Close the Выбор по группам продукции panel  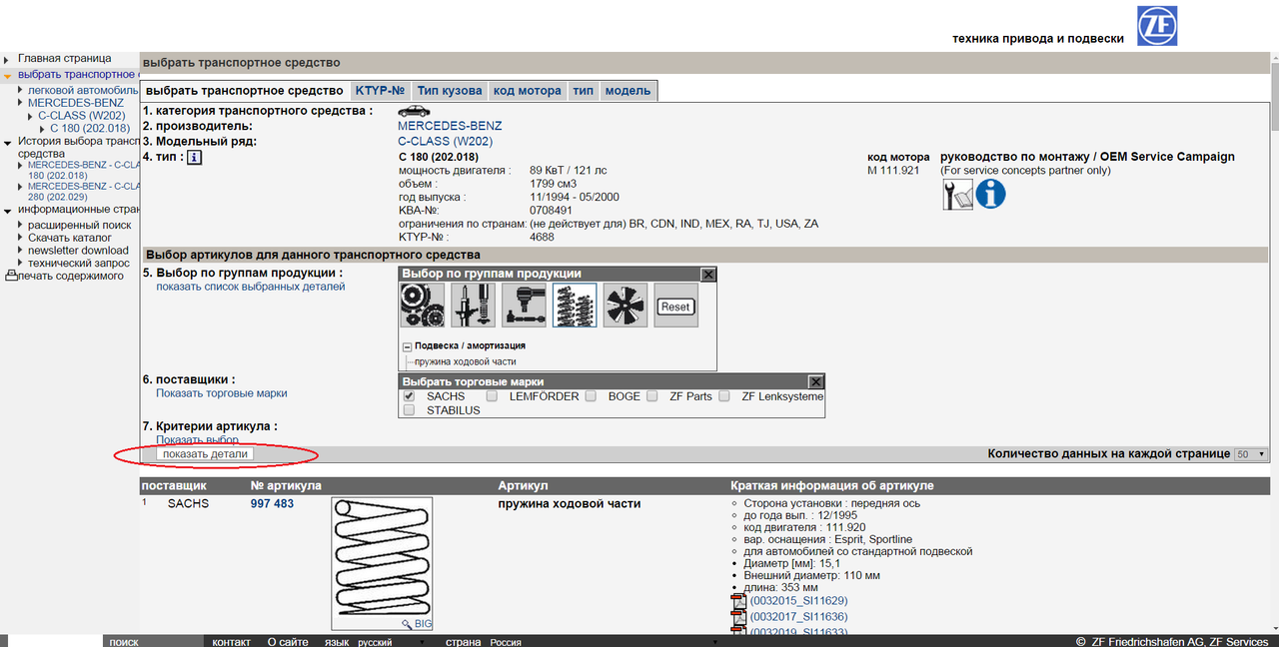[708, 275]
